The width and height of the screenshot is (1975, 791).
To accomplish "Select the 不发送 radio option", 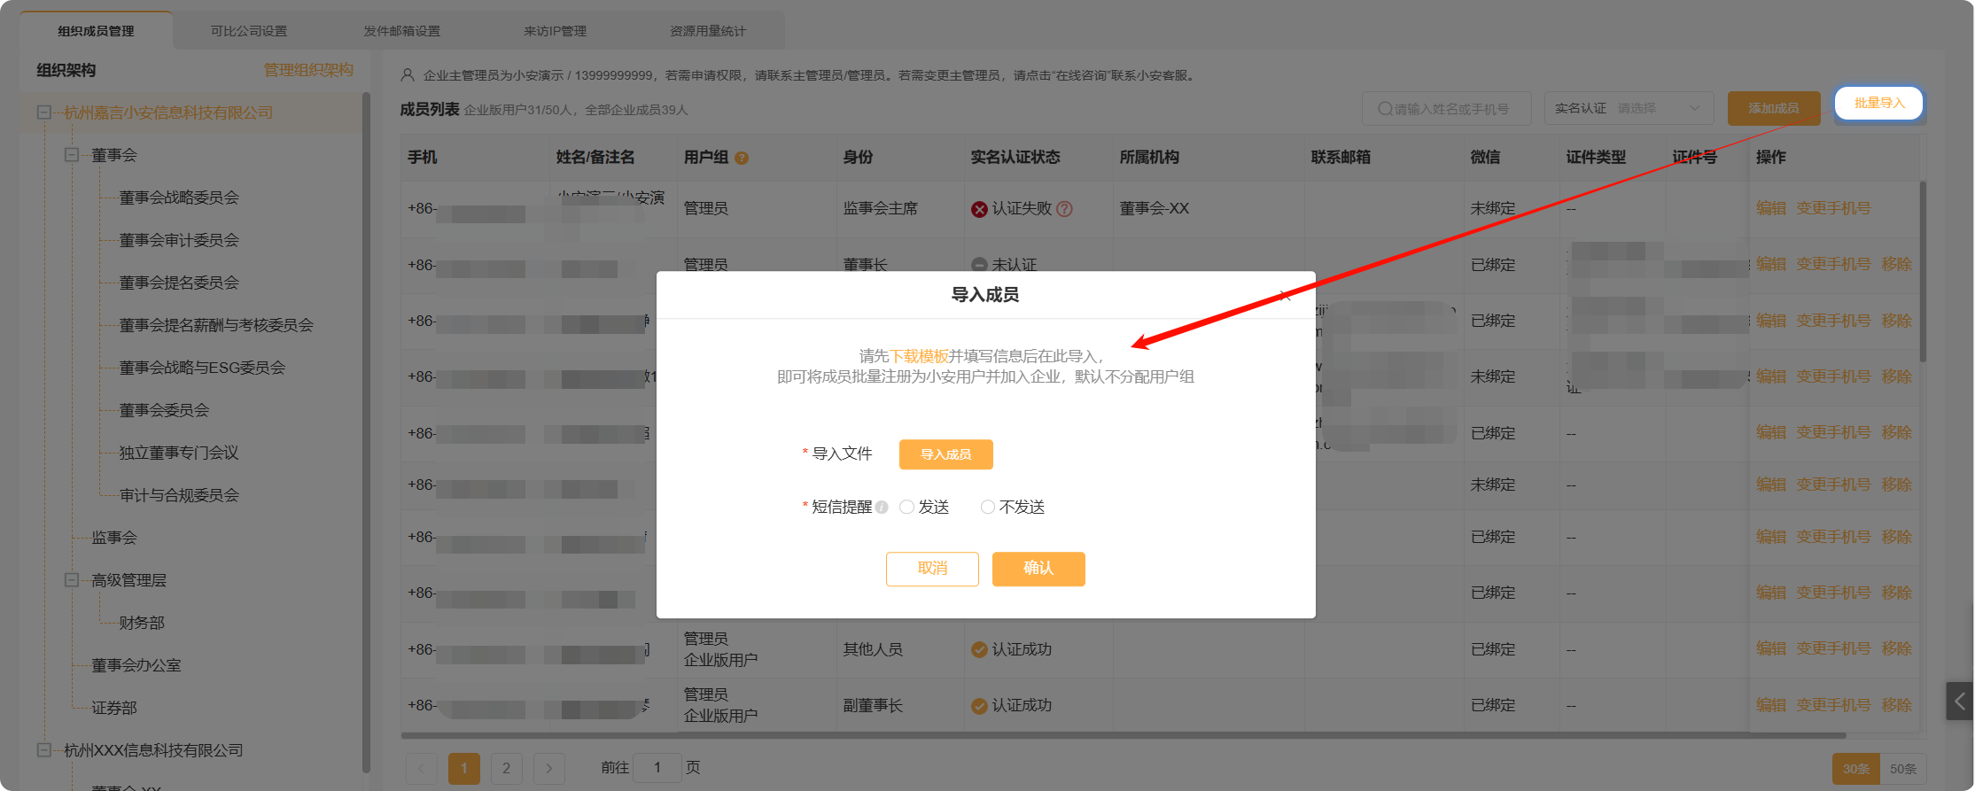I will 987,507.
